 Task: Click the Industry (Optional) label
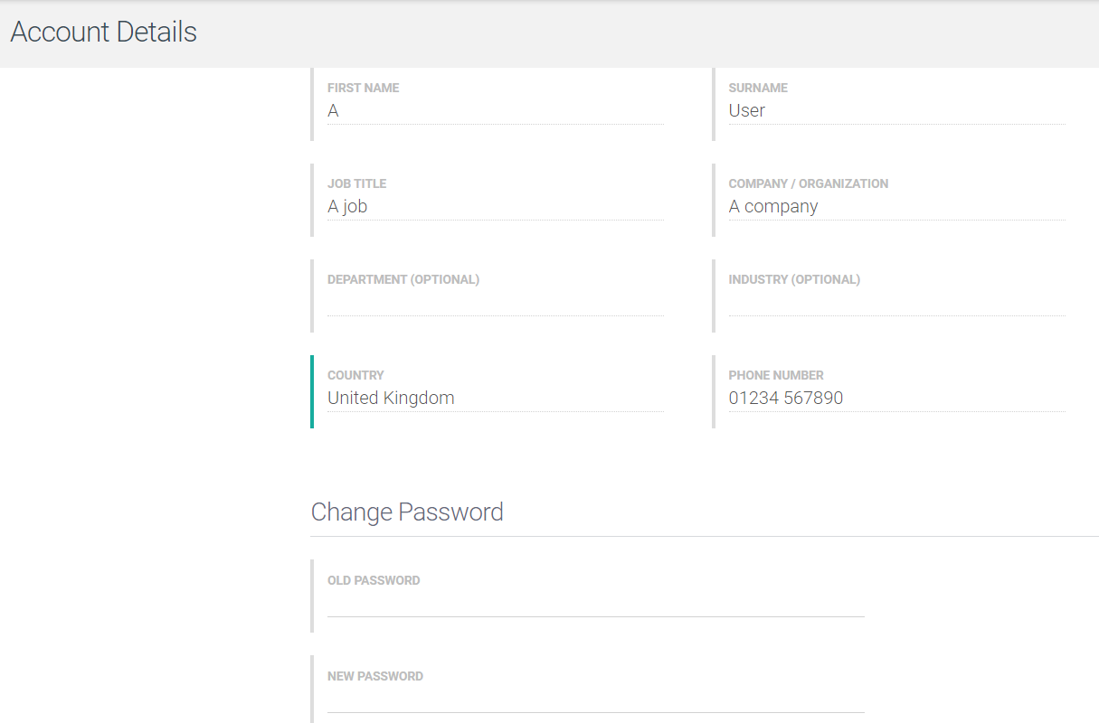(x=794, y=279)
